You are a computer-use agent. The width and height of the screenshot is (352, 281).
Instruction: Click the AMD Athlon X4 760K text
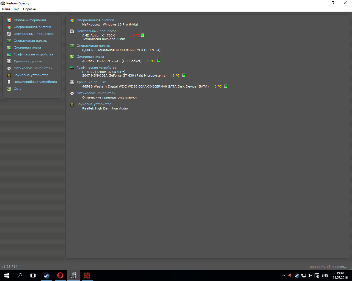tap(98, 35)
